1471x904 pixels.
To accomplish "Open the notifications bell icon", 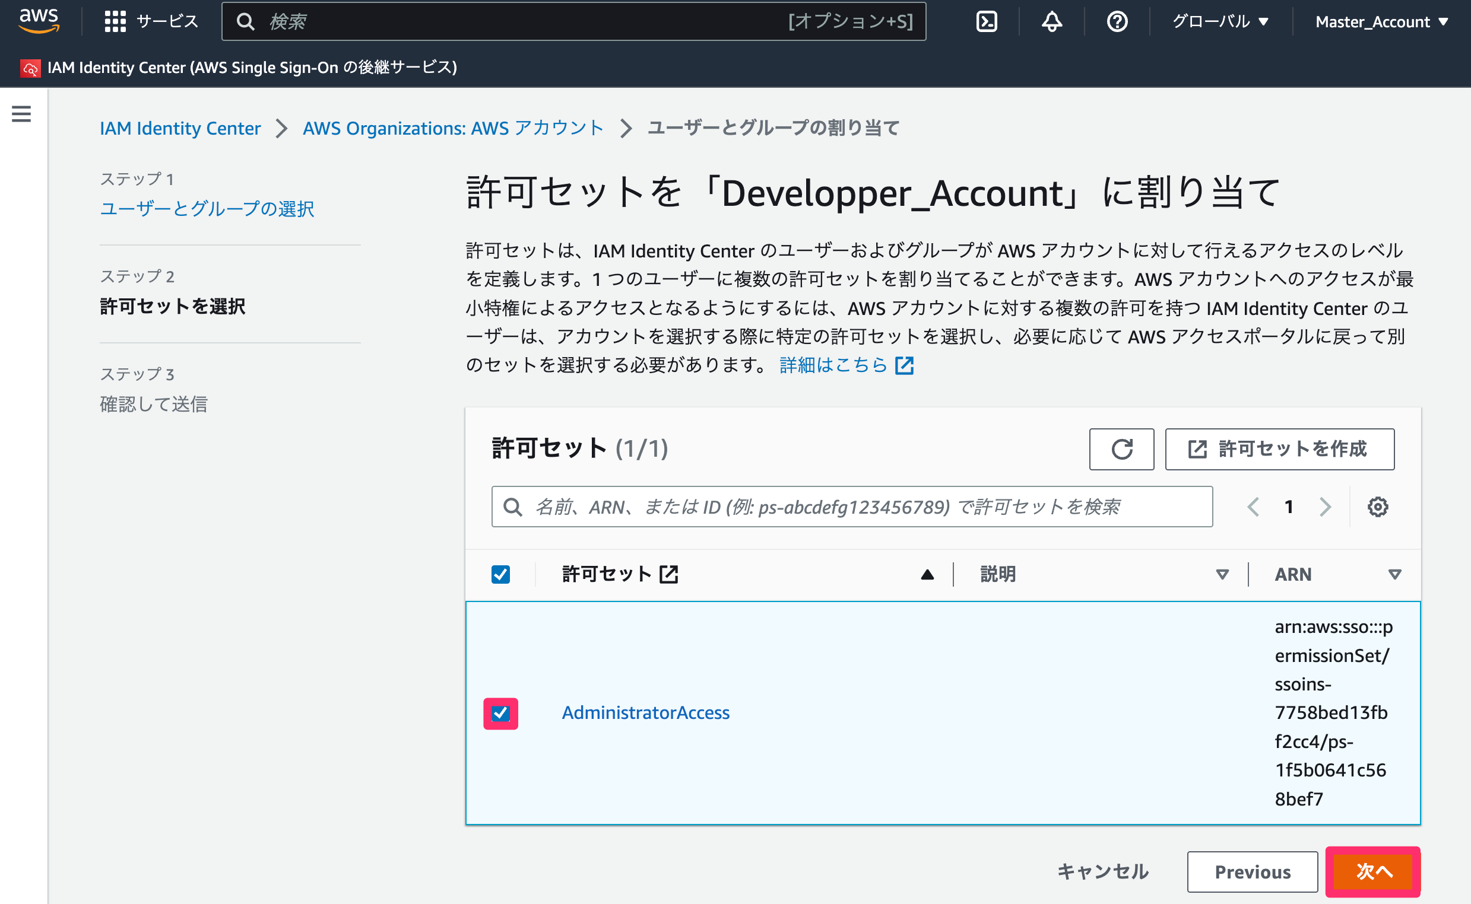I will 1052,21.
